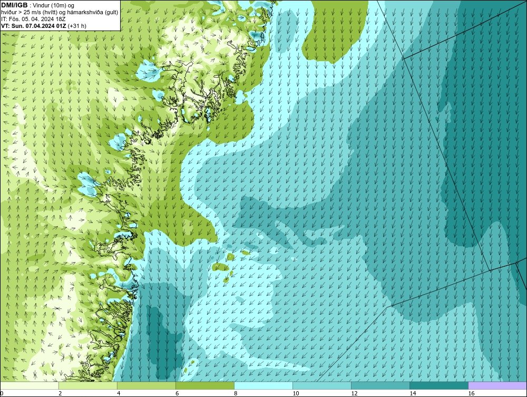527x397 pixels.
Task: Click the 2–4 m/s light green swatch
Action: pyautogui.click(x=88, y=385)
